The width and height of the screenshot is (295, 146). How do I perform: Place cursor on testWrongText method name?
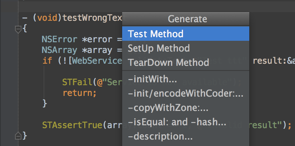click(x=92, y=18)
